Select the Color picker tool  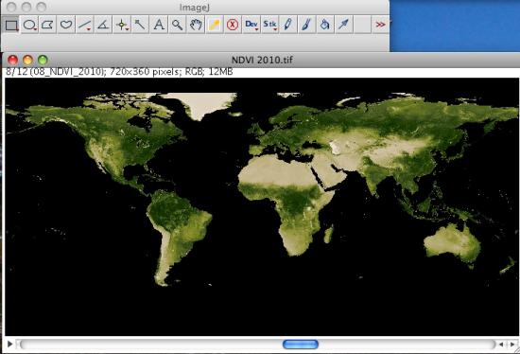pos(215,25)
